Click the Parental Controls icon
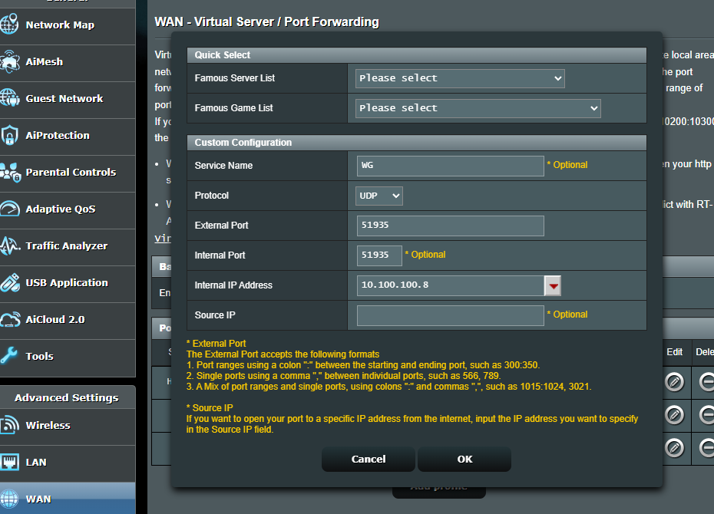Screen dimensions: 714x514 (x=10, y=172)
